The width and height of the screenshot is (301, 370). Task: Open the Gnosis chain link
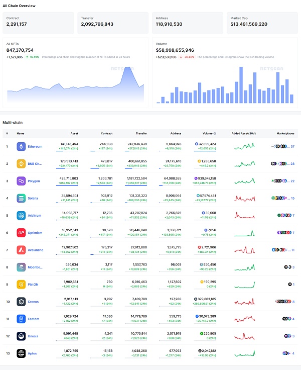[33, 336]
